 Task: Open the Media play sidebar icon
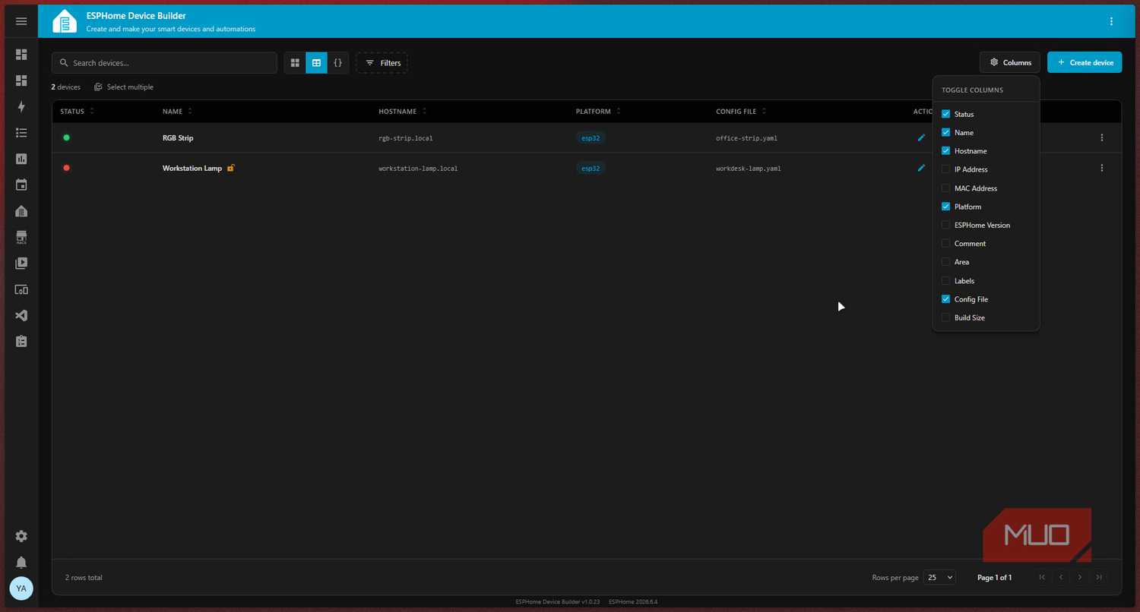[x=21, y=263]
